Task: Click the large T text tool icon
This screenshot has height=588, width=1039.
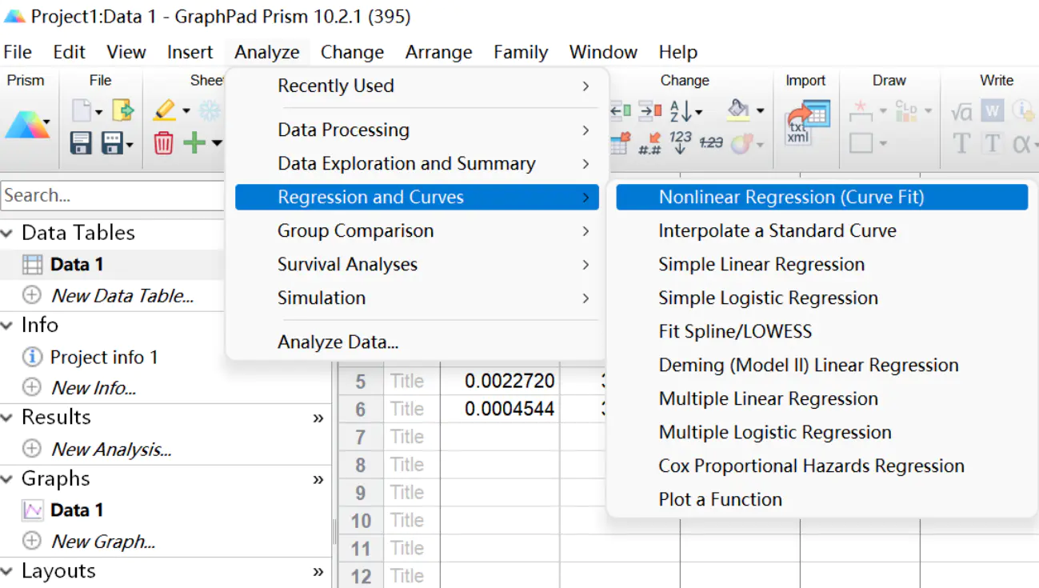Action: coord(961,143)
